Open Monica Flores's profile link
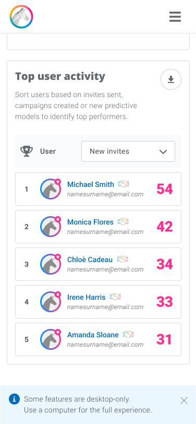 [90, 222]
